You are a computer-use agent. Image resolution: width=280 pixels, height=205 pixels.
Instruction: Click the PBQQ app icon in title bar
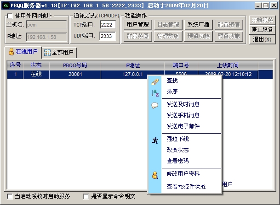(6, 5)
